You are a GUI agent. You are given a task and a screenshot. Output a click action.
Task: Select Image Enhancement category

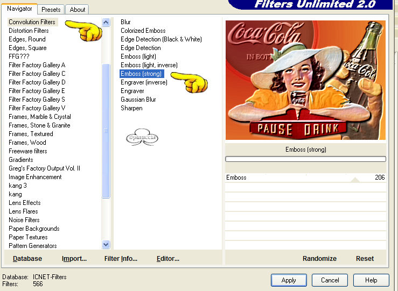pos(35,177)
